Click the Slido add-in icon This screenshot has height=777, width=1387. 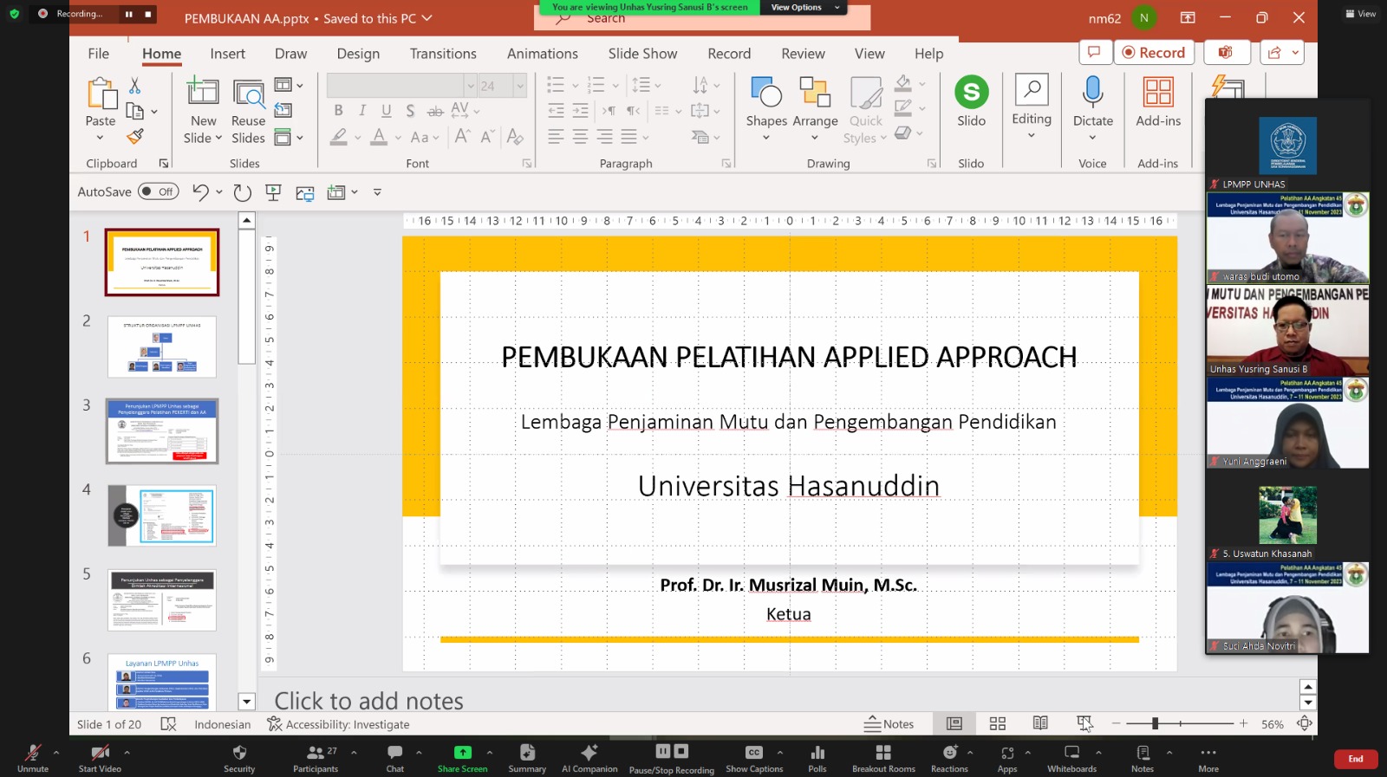[x=971, y=93]
